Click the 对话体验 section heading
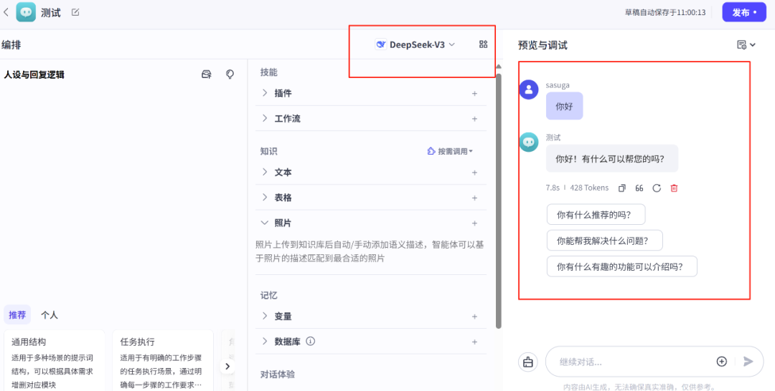Screen dimensions: 775x391 (x=278, y=375)
